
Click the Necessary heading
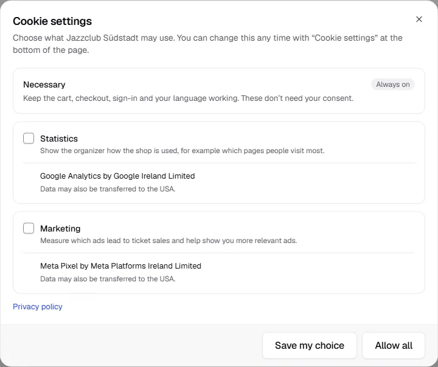point(44,84)
